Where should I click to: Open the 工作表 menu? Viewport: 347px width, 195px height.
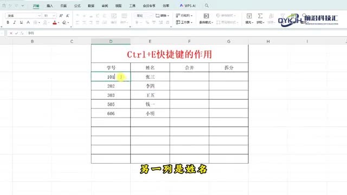(184, 22)
